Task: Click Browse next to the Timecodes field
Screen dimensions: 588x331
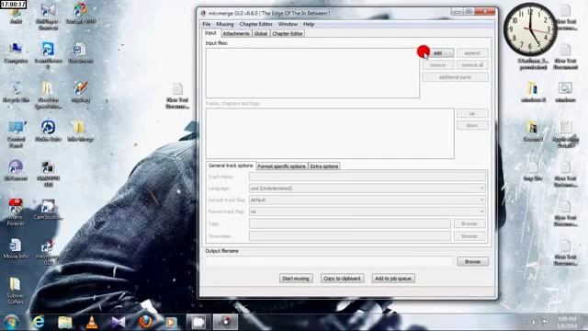Action: 469,236
